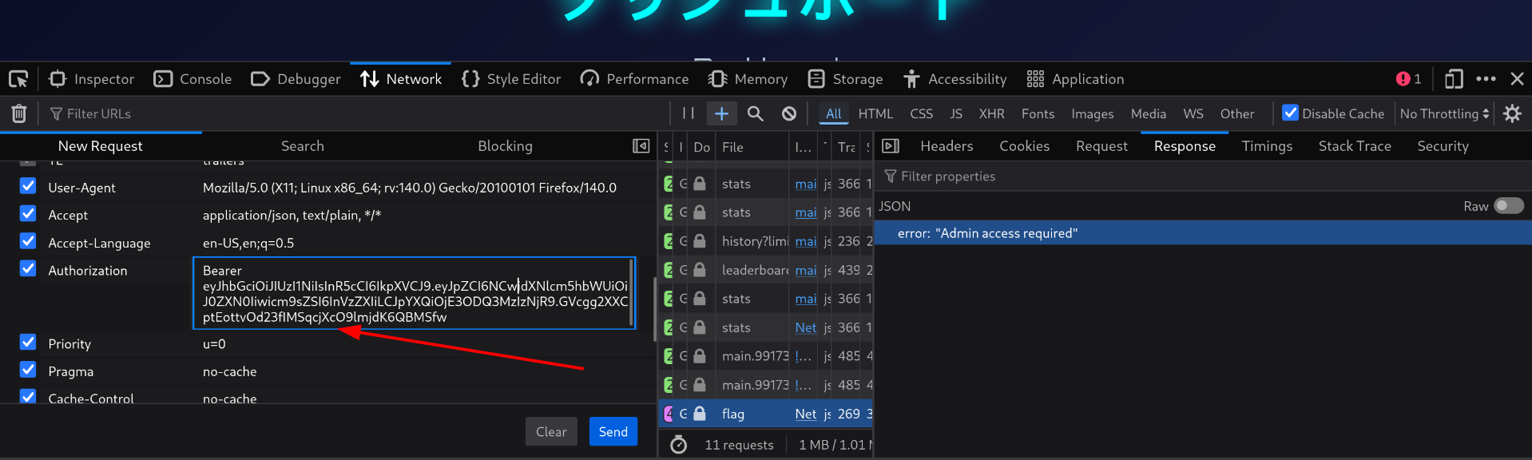
Task: Open the Request details tab
Action: click(x=1101, y=146)
